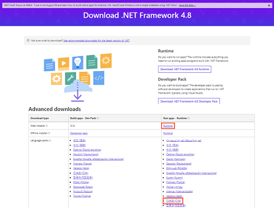Click 'Download .NET Framework 4.8 Developer Pack' button
The image size is (274, 208).
(189, 101)
